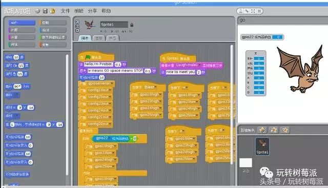Click the blocks palette vertical scrollbar

point(67,115)
